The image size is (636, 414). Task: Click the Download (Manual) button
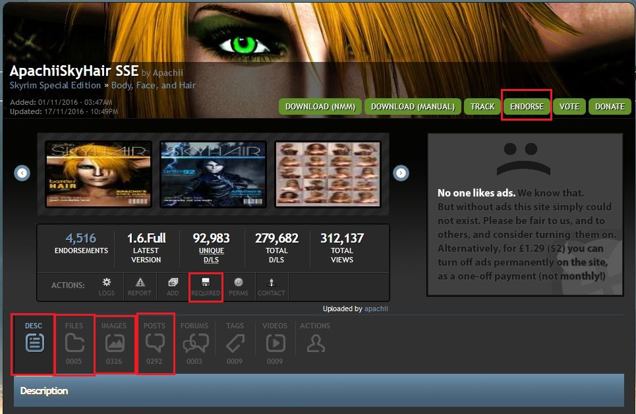pos(413,107)
